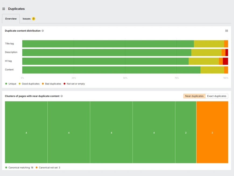The height and width of the screenshot is (176, 234).
Task: Open the Issues tab
Action: click(27, 19)
